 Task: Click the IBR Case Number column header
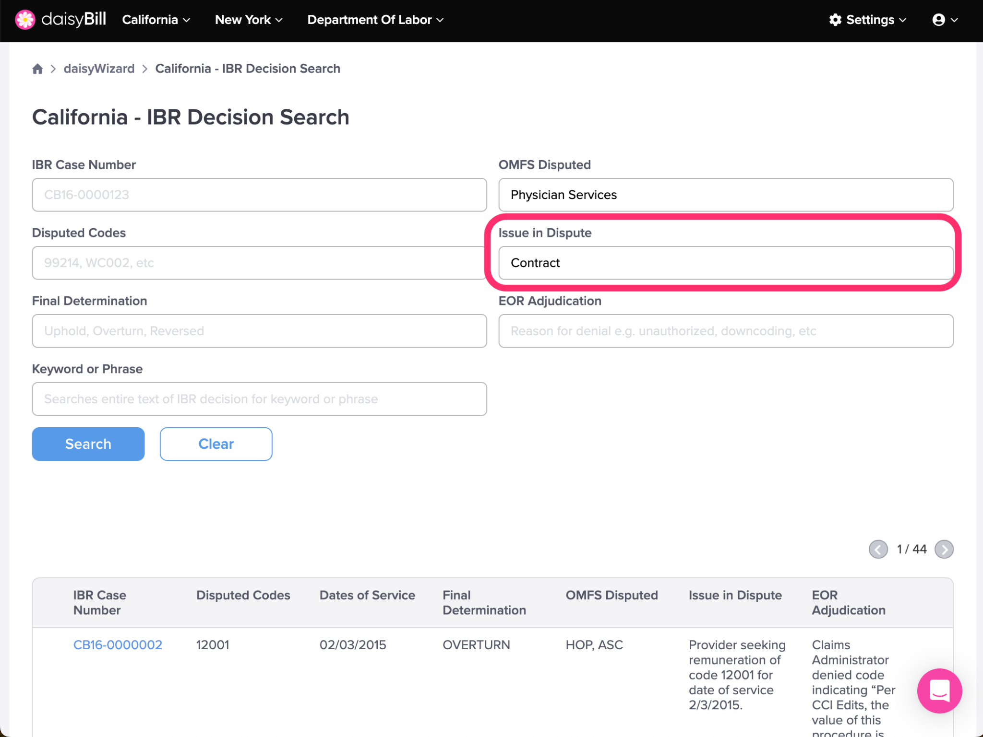(x=100, y=603)
